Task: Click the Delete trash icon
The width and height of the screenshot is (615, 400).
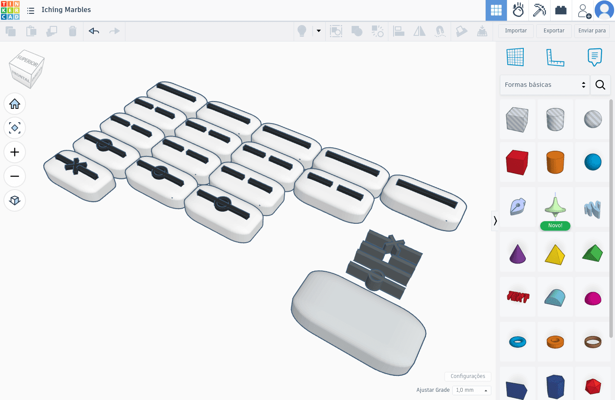Action: pos(73,31)
